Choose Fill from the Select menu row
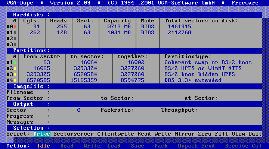The width and height of the screenshot is (269, 149). point(222,134)
